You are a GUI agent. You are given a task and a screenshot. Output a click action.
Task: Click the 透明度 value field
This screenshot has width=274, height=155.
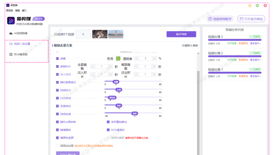(x=145, y=59)
